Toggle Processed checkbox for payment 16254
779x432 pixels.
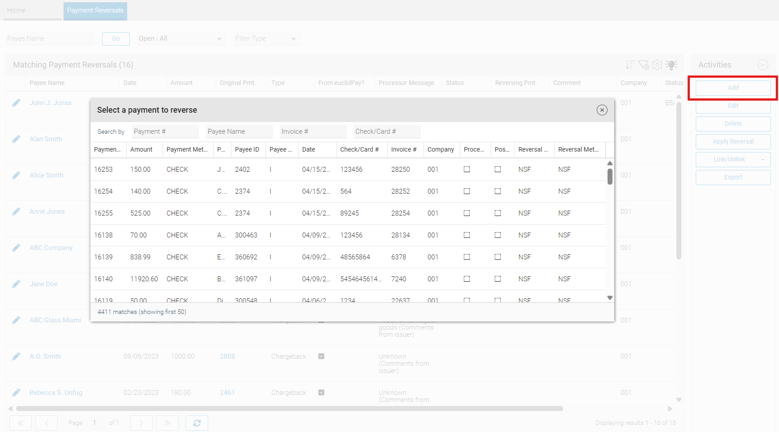(467, 191)
